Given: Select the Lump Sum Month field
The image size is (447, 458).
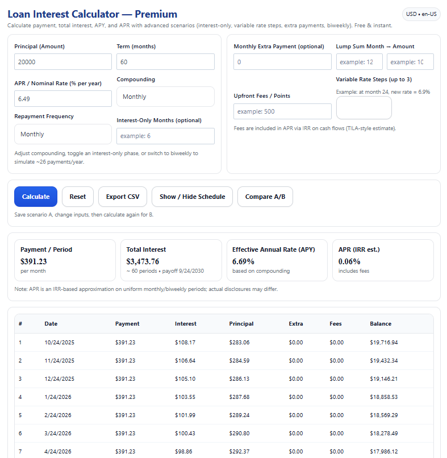Looking at the screenshot, I should tap(360, 61).
